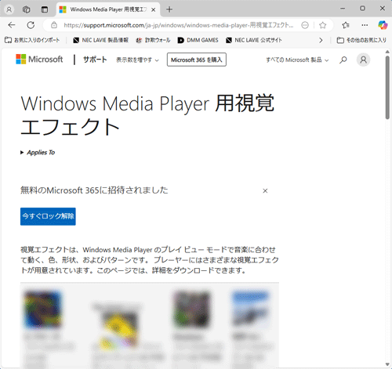The height and width of the screenshot is (369, 392).
Task: Reload the current page
Action: click(31, 25)
